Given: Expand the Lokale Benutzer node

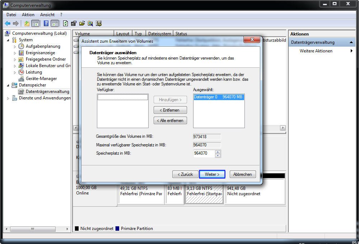Looking at the screenshot, I should [x=15, y=66].
